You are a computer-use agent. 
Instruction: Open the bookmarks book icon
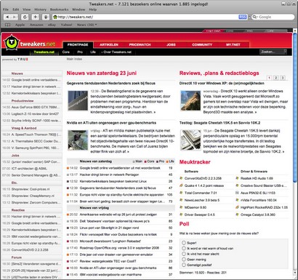pos(8,25)
